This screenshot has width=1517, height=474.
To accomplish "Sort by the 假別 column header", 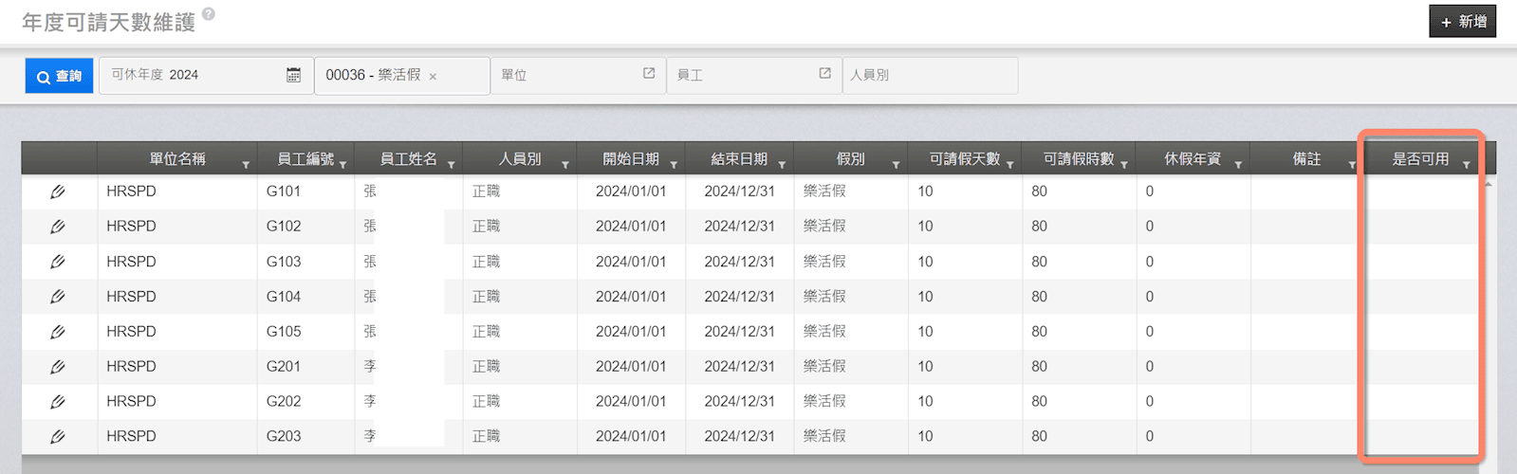I will (849, 159).
